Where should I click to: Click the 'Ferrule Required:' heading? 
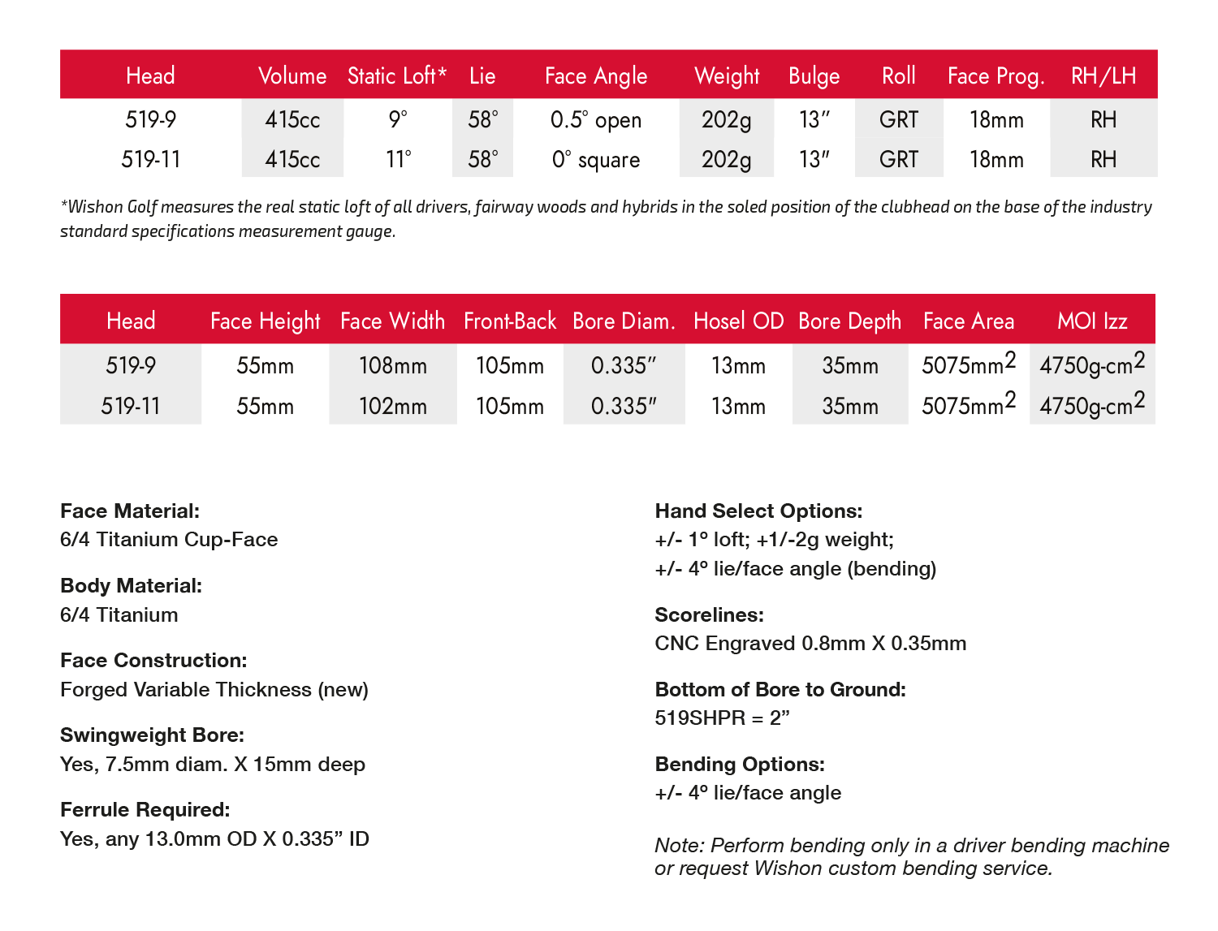tap(145, 809)
